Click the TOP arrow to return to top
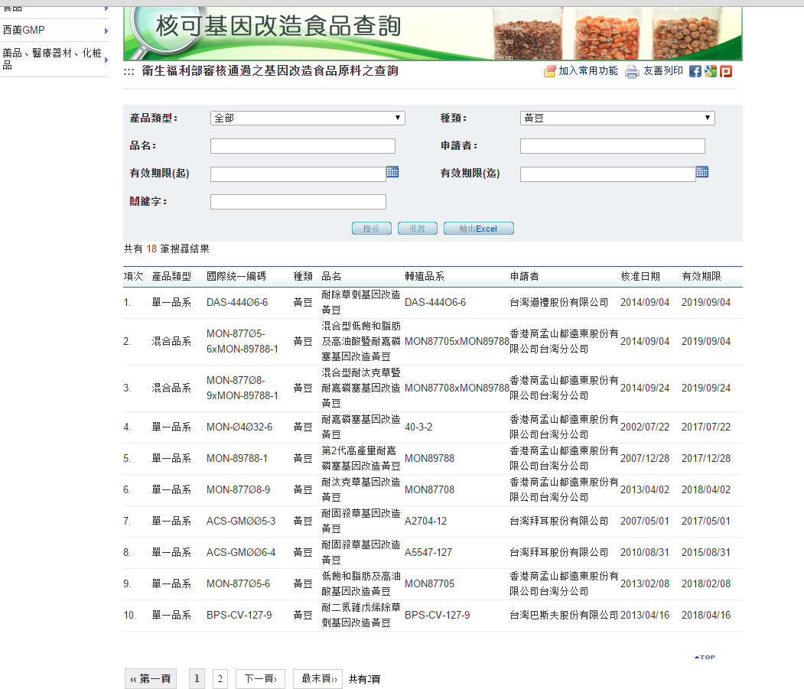Screen dimensions: 804x689 point(705,657)
